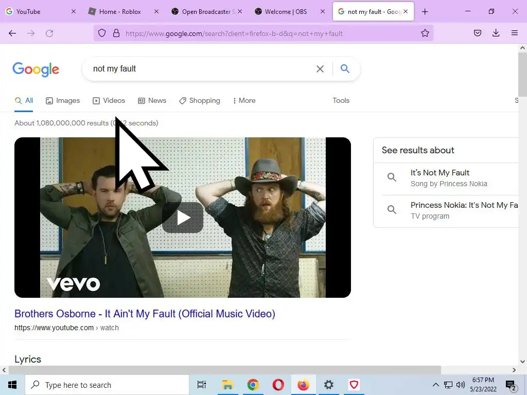Switch to News results
The height and width of the screenshot is (395, 527).
(x=152, y=100)
